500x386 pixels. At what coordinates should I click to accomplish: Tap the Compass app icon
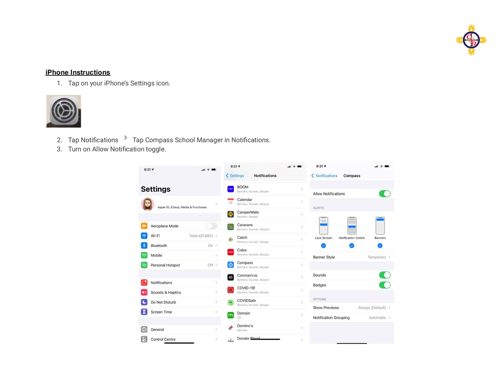pos(230,265)
